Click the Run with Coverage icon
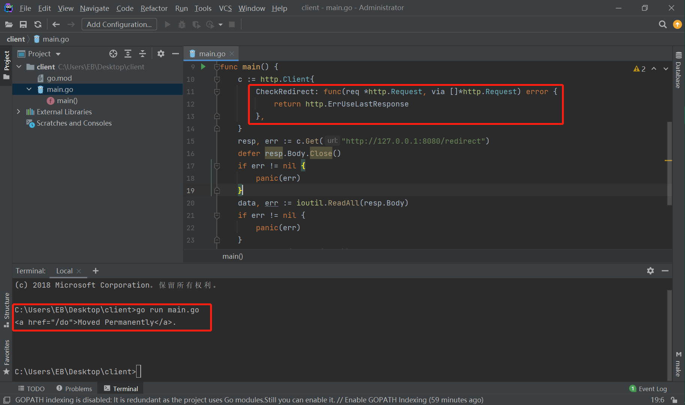Screen dimensions: 685x405 pyautogui.click(x=196, y=24)
